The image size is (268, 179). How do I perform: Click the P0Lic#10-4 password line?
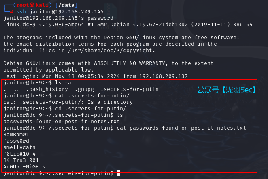[x=19, y=154]
